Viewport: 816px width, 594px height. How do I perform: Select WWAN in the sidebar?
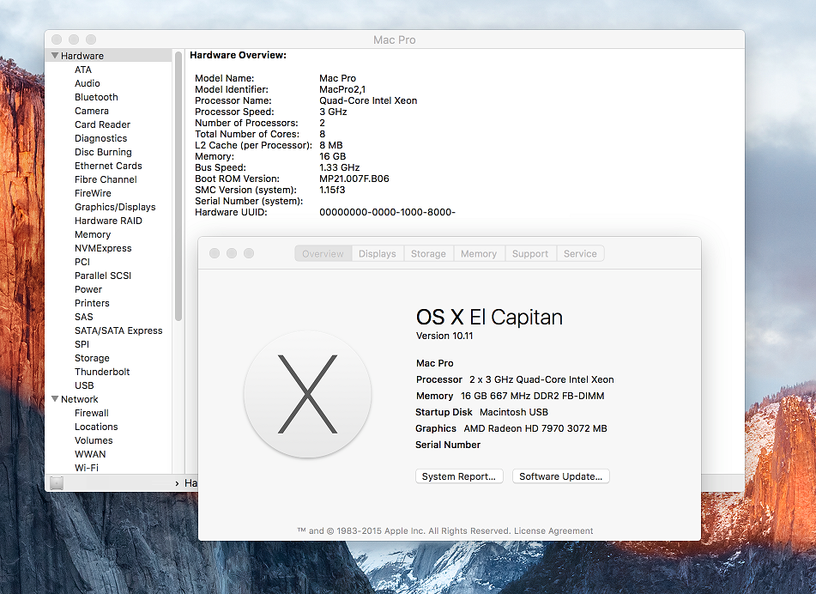tap(90, 454)
